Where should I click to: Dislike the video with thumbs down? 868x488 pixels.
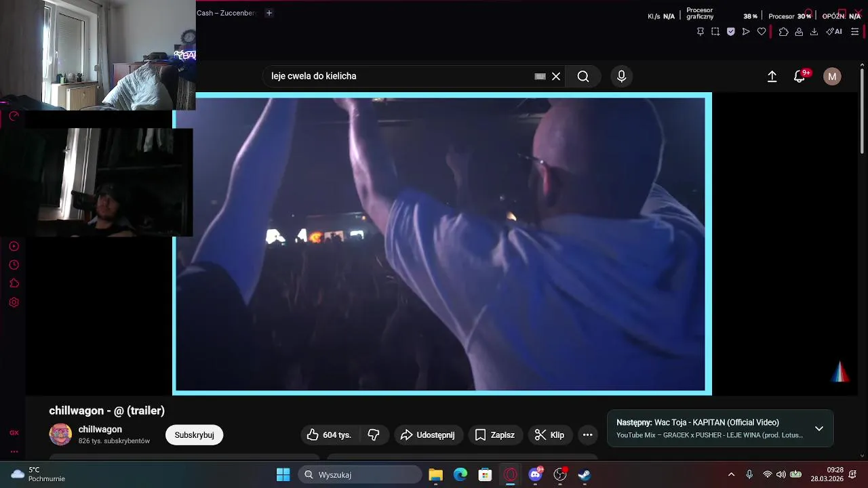374,435
